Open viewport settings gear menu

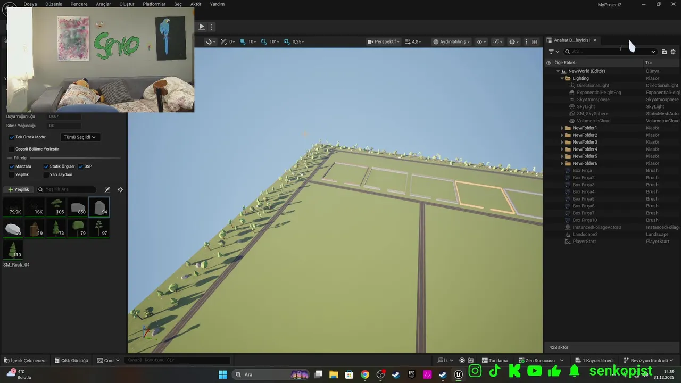click(513, 41)
